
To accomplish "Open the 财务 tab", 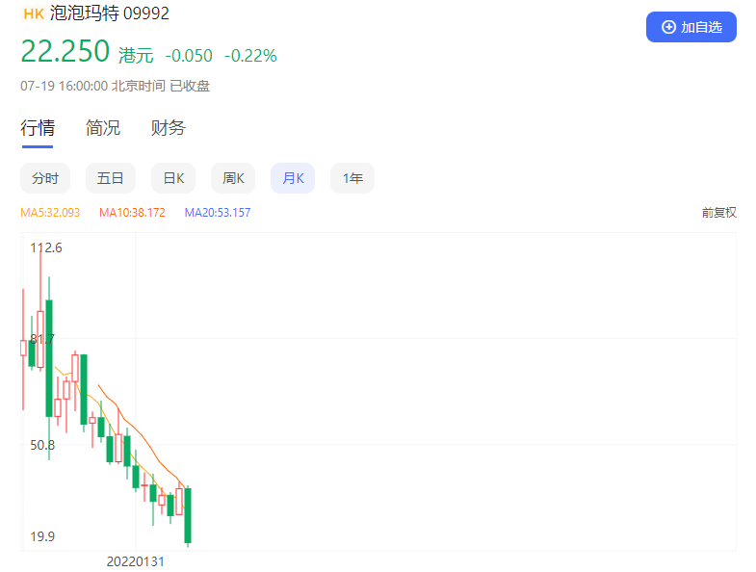I will (168, 128).
